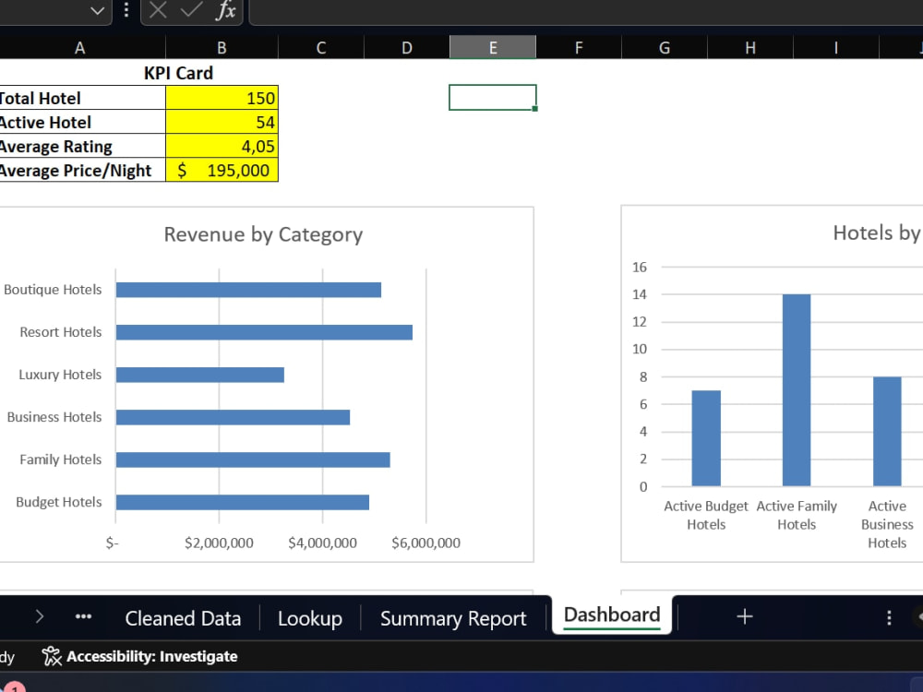Select the Active Hotel label cell
This screenshot has width=923, height=692.
(82, 123)
